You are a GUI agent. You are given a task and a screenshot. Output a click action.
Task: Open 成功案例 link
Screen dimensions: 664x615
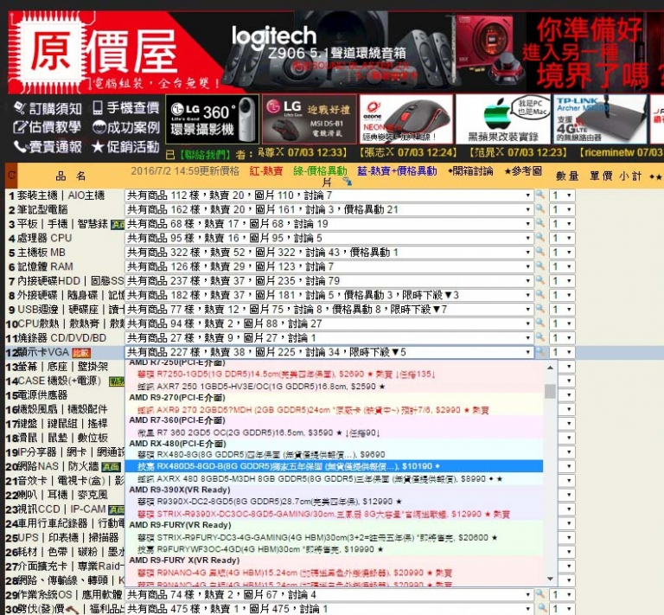point(125,127)
